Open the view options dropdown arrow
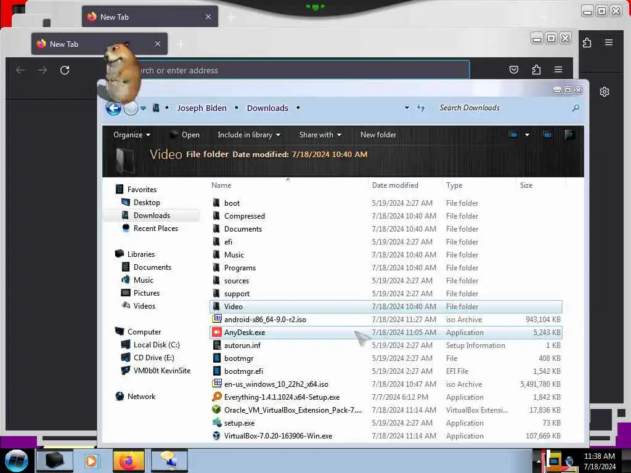Viewport: 631px width, 473px height. pyautogui.click(x=527, y=135)
